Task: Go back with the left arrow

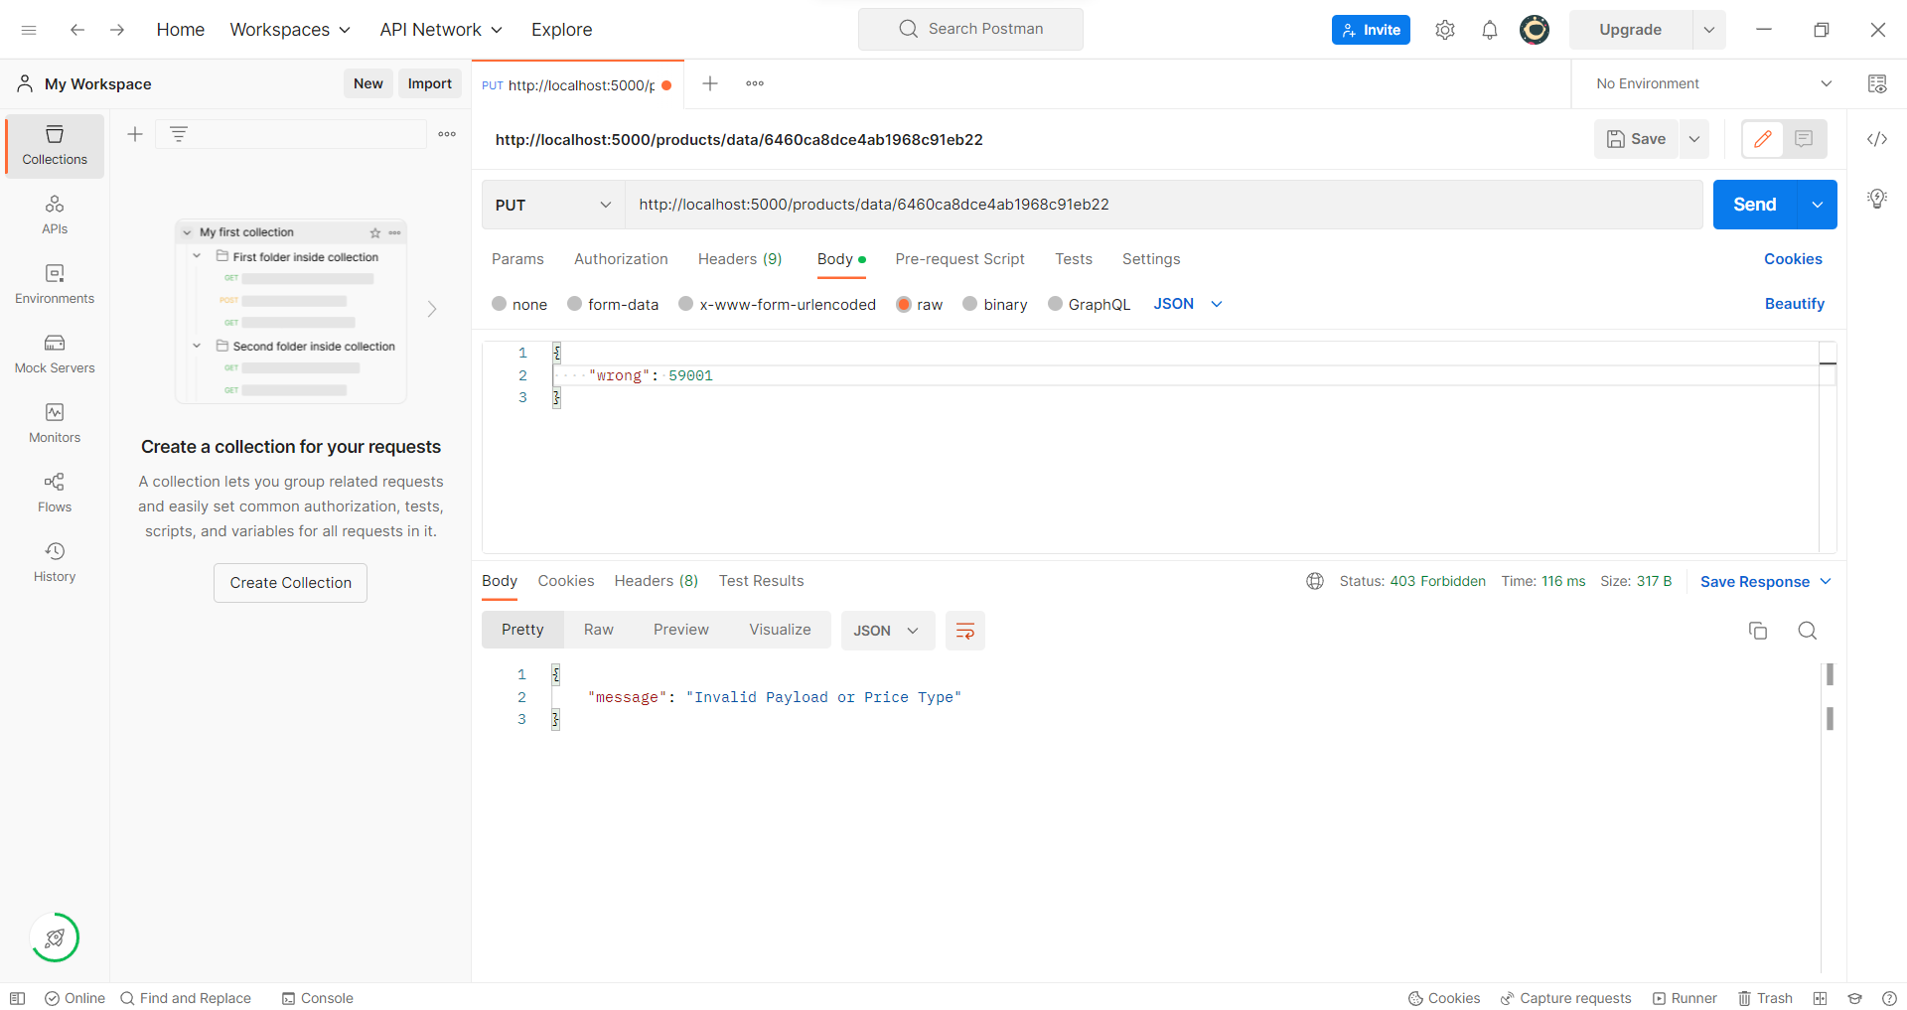Action: point(76,30)
